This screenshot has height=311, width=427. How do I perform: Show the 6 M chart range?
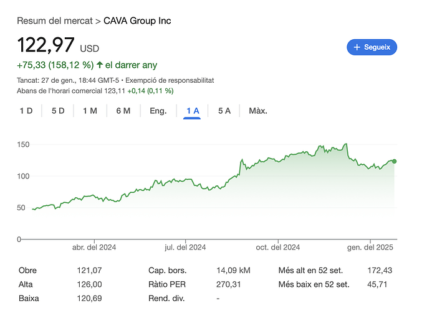pos(123,111)
